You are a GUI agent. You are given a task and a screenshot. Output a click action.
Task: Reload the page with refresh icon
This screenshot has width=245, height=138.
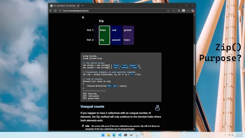[55, 11]
